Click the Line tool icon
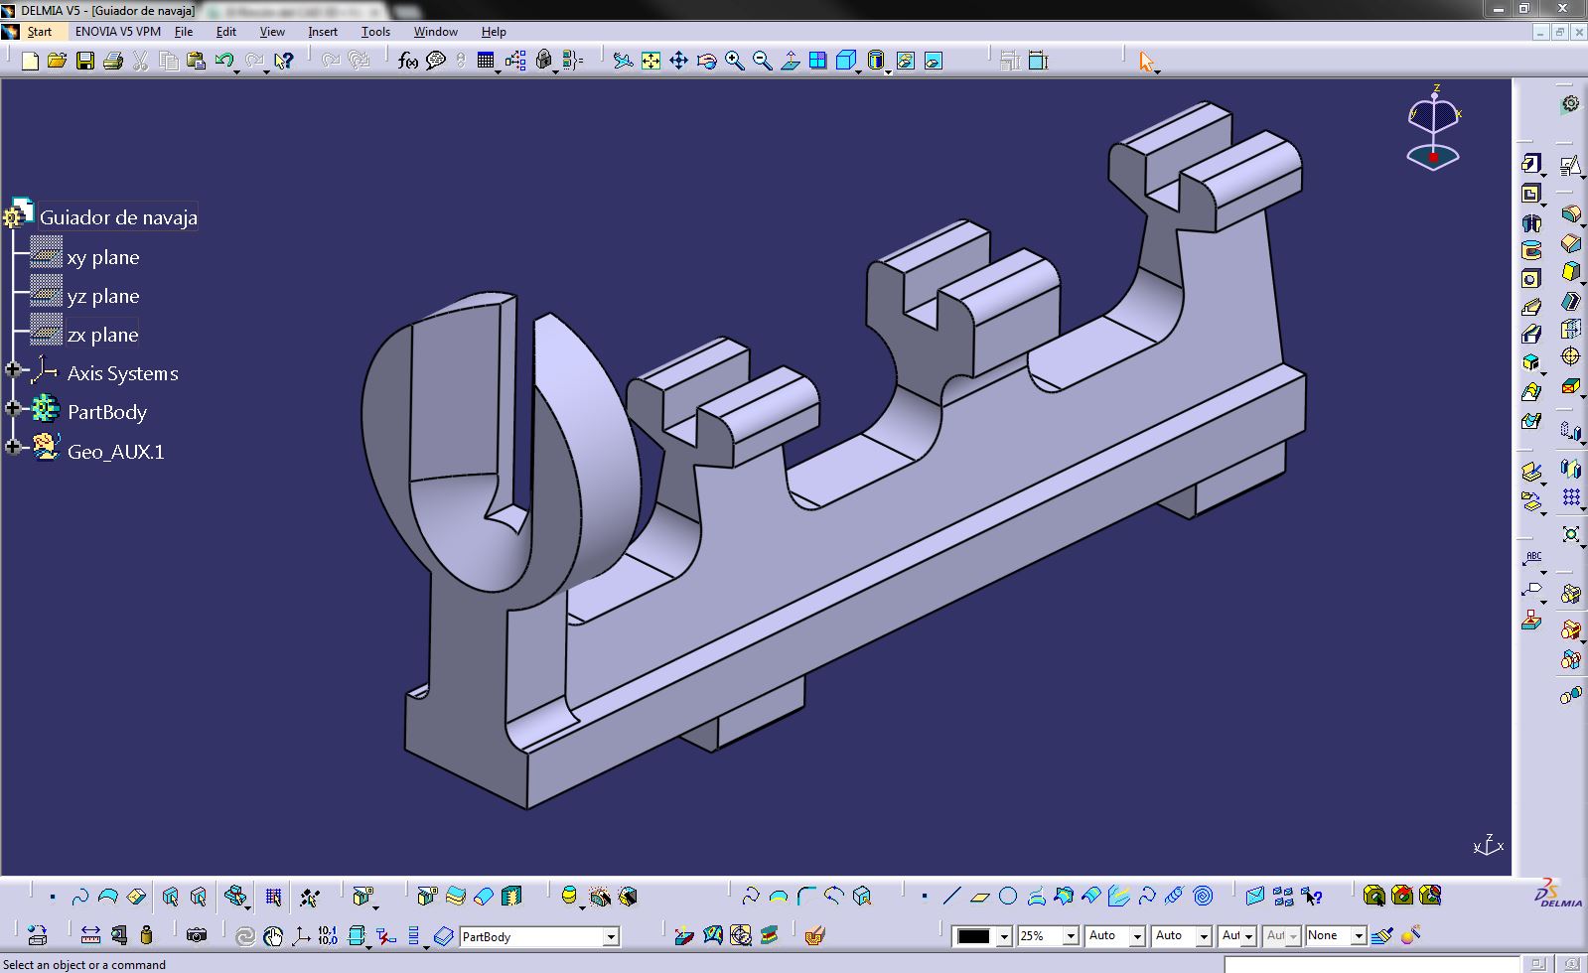The image size is (1588, 973). 951,897
